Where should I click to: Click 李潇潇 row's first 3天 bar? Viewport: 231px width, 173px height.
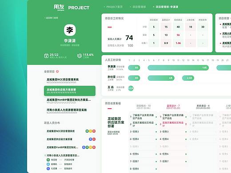click(134, 68)
